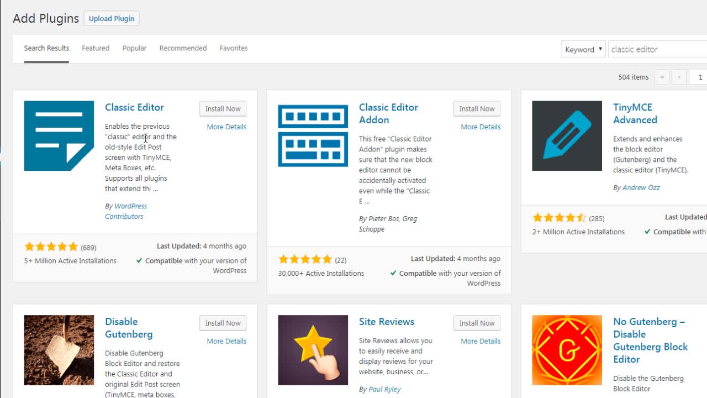Click the TinyMCE Advanced star rating
Viewport: 707px width, 398px height.
(x=560, y=218)
